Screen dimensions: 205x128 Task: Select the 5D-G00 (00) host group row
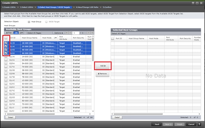(48, 101)
